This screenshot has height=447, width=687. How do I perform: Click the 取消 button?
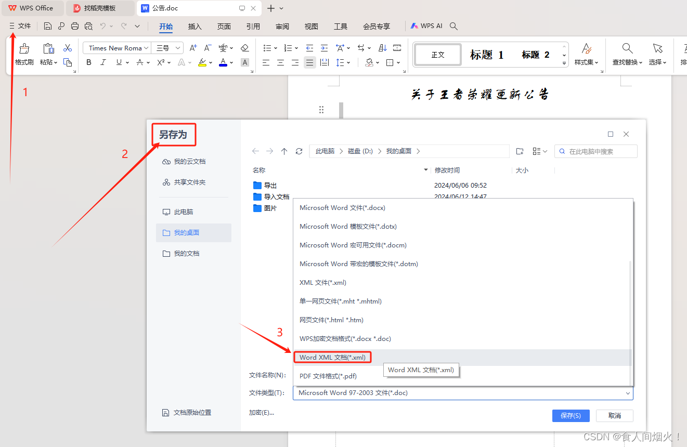tap(615, 416)
